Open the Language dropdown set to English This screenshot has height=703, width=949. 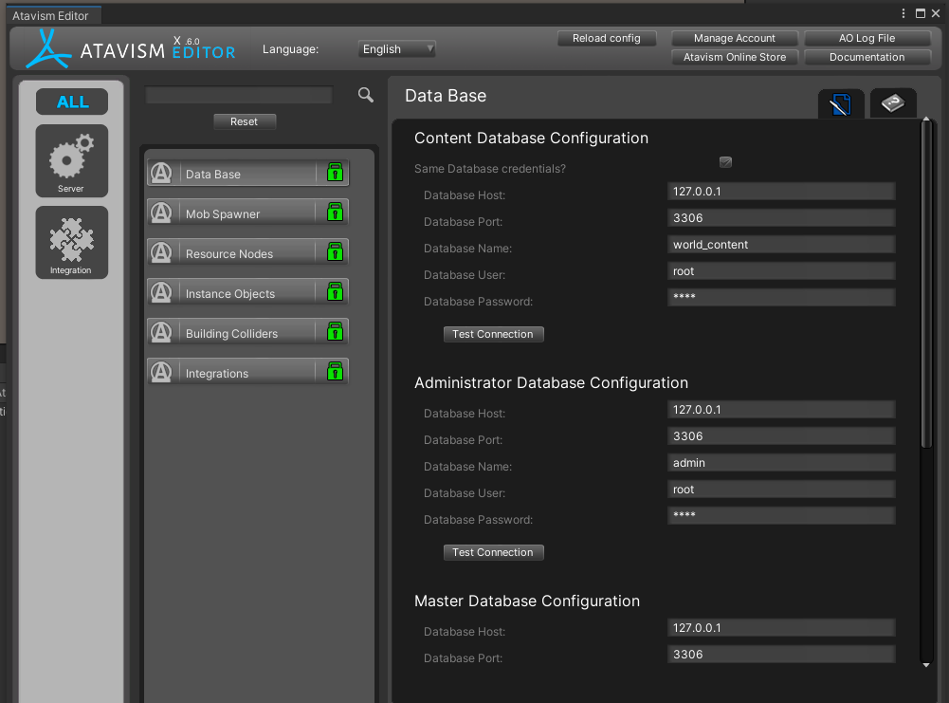tap(397, 49)
